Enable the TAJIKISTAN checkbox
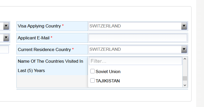 [x=92, y=81]
